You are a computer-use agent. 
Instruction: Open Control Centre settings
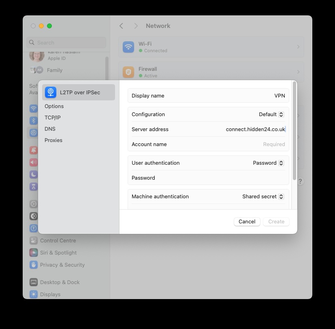58,240
